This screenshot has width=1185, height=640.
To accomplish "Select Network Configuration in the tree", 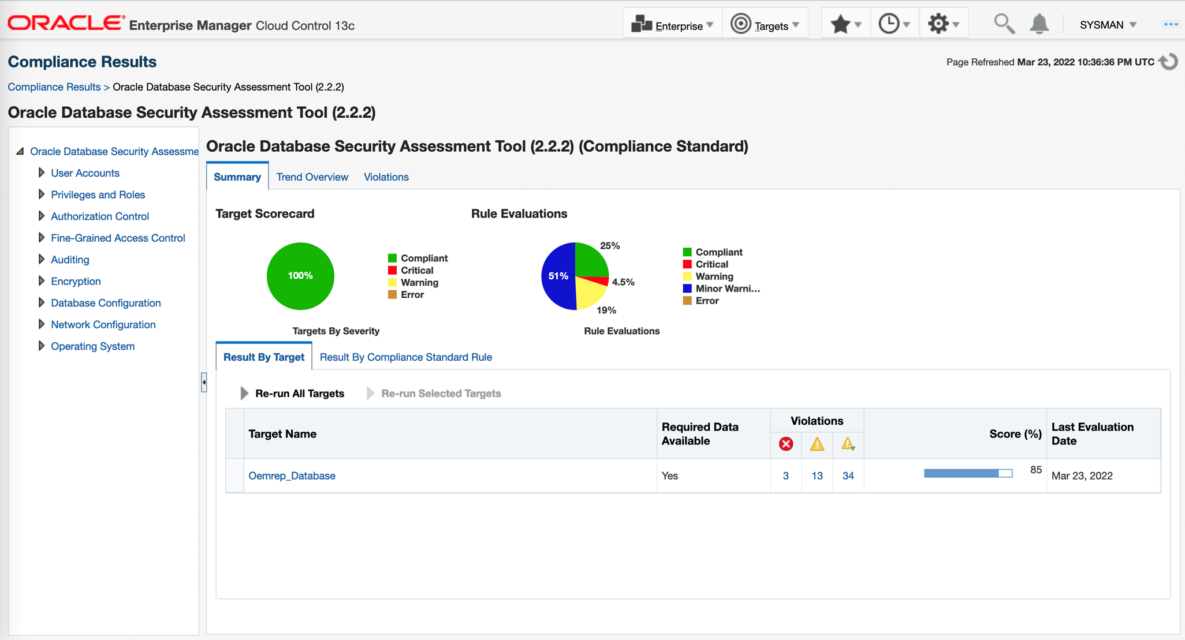I will 103,324.
